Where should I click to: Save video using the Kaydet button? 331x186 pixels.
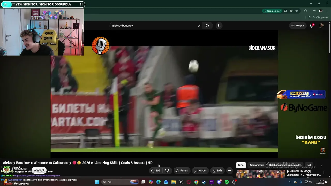[200, 171]
